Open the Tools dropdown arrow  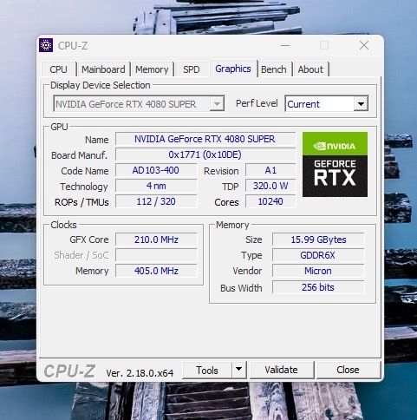click(x=238, y=370)
